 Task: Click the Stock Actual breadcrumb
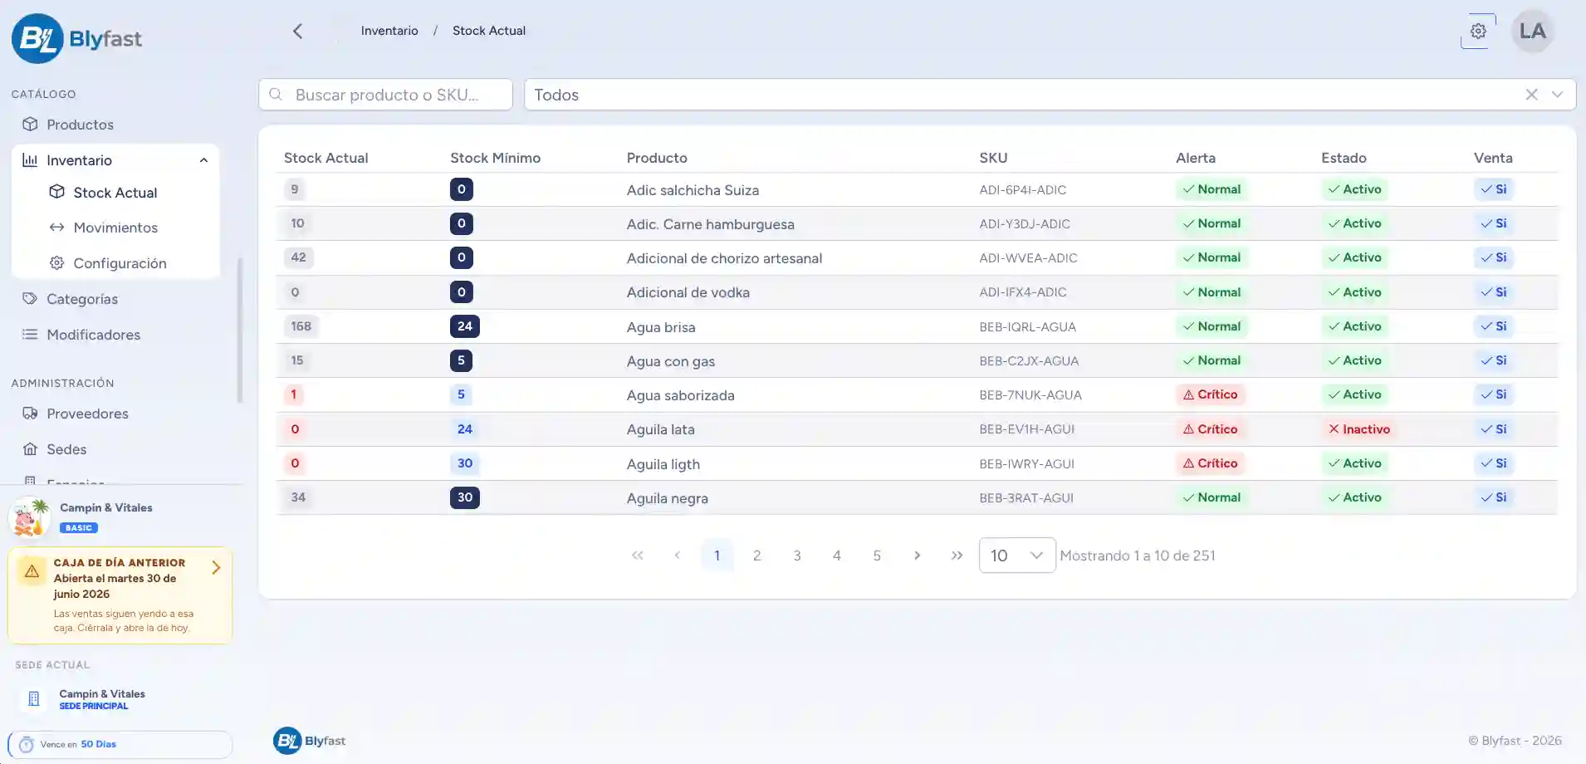[x=489, y=31]
